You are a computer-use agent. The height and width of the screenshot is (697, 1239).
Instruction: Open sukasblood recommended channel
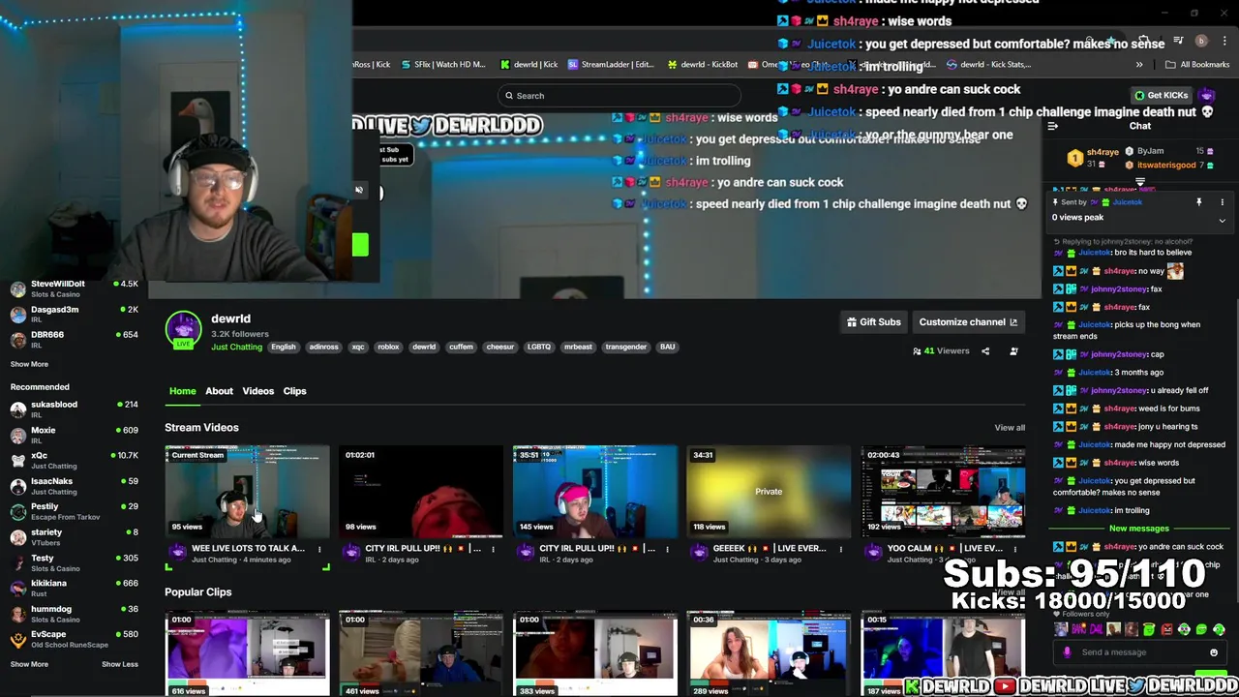pyautogui.click(x=73, y=409)
